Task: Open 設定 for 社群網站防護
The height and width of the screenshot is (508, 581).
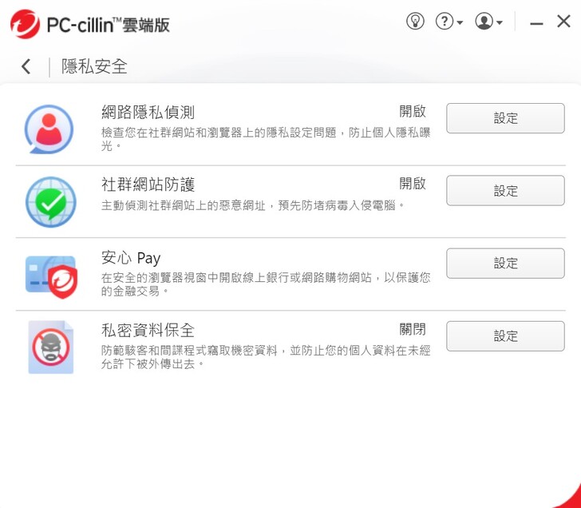Action: click(x=505, y=191)
